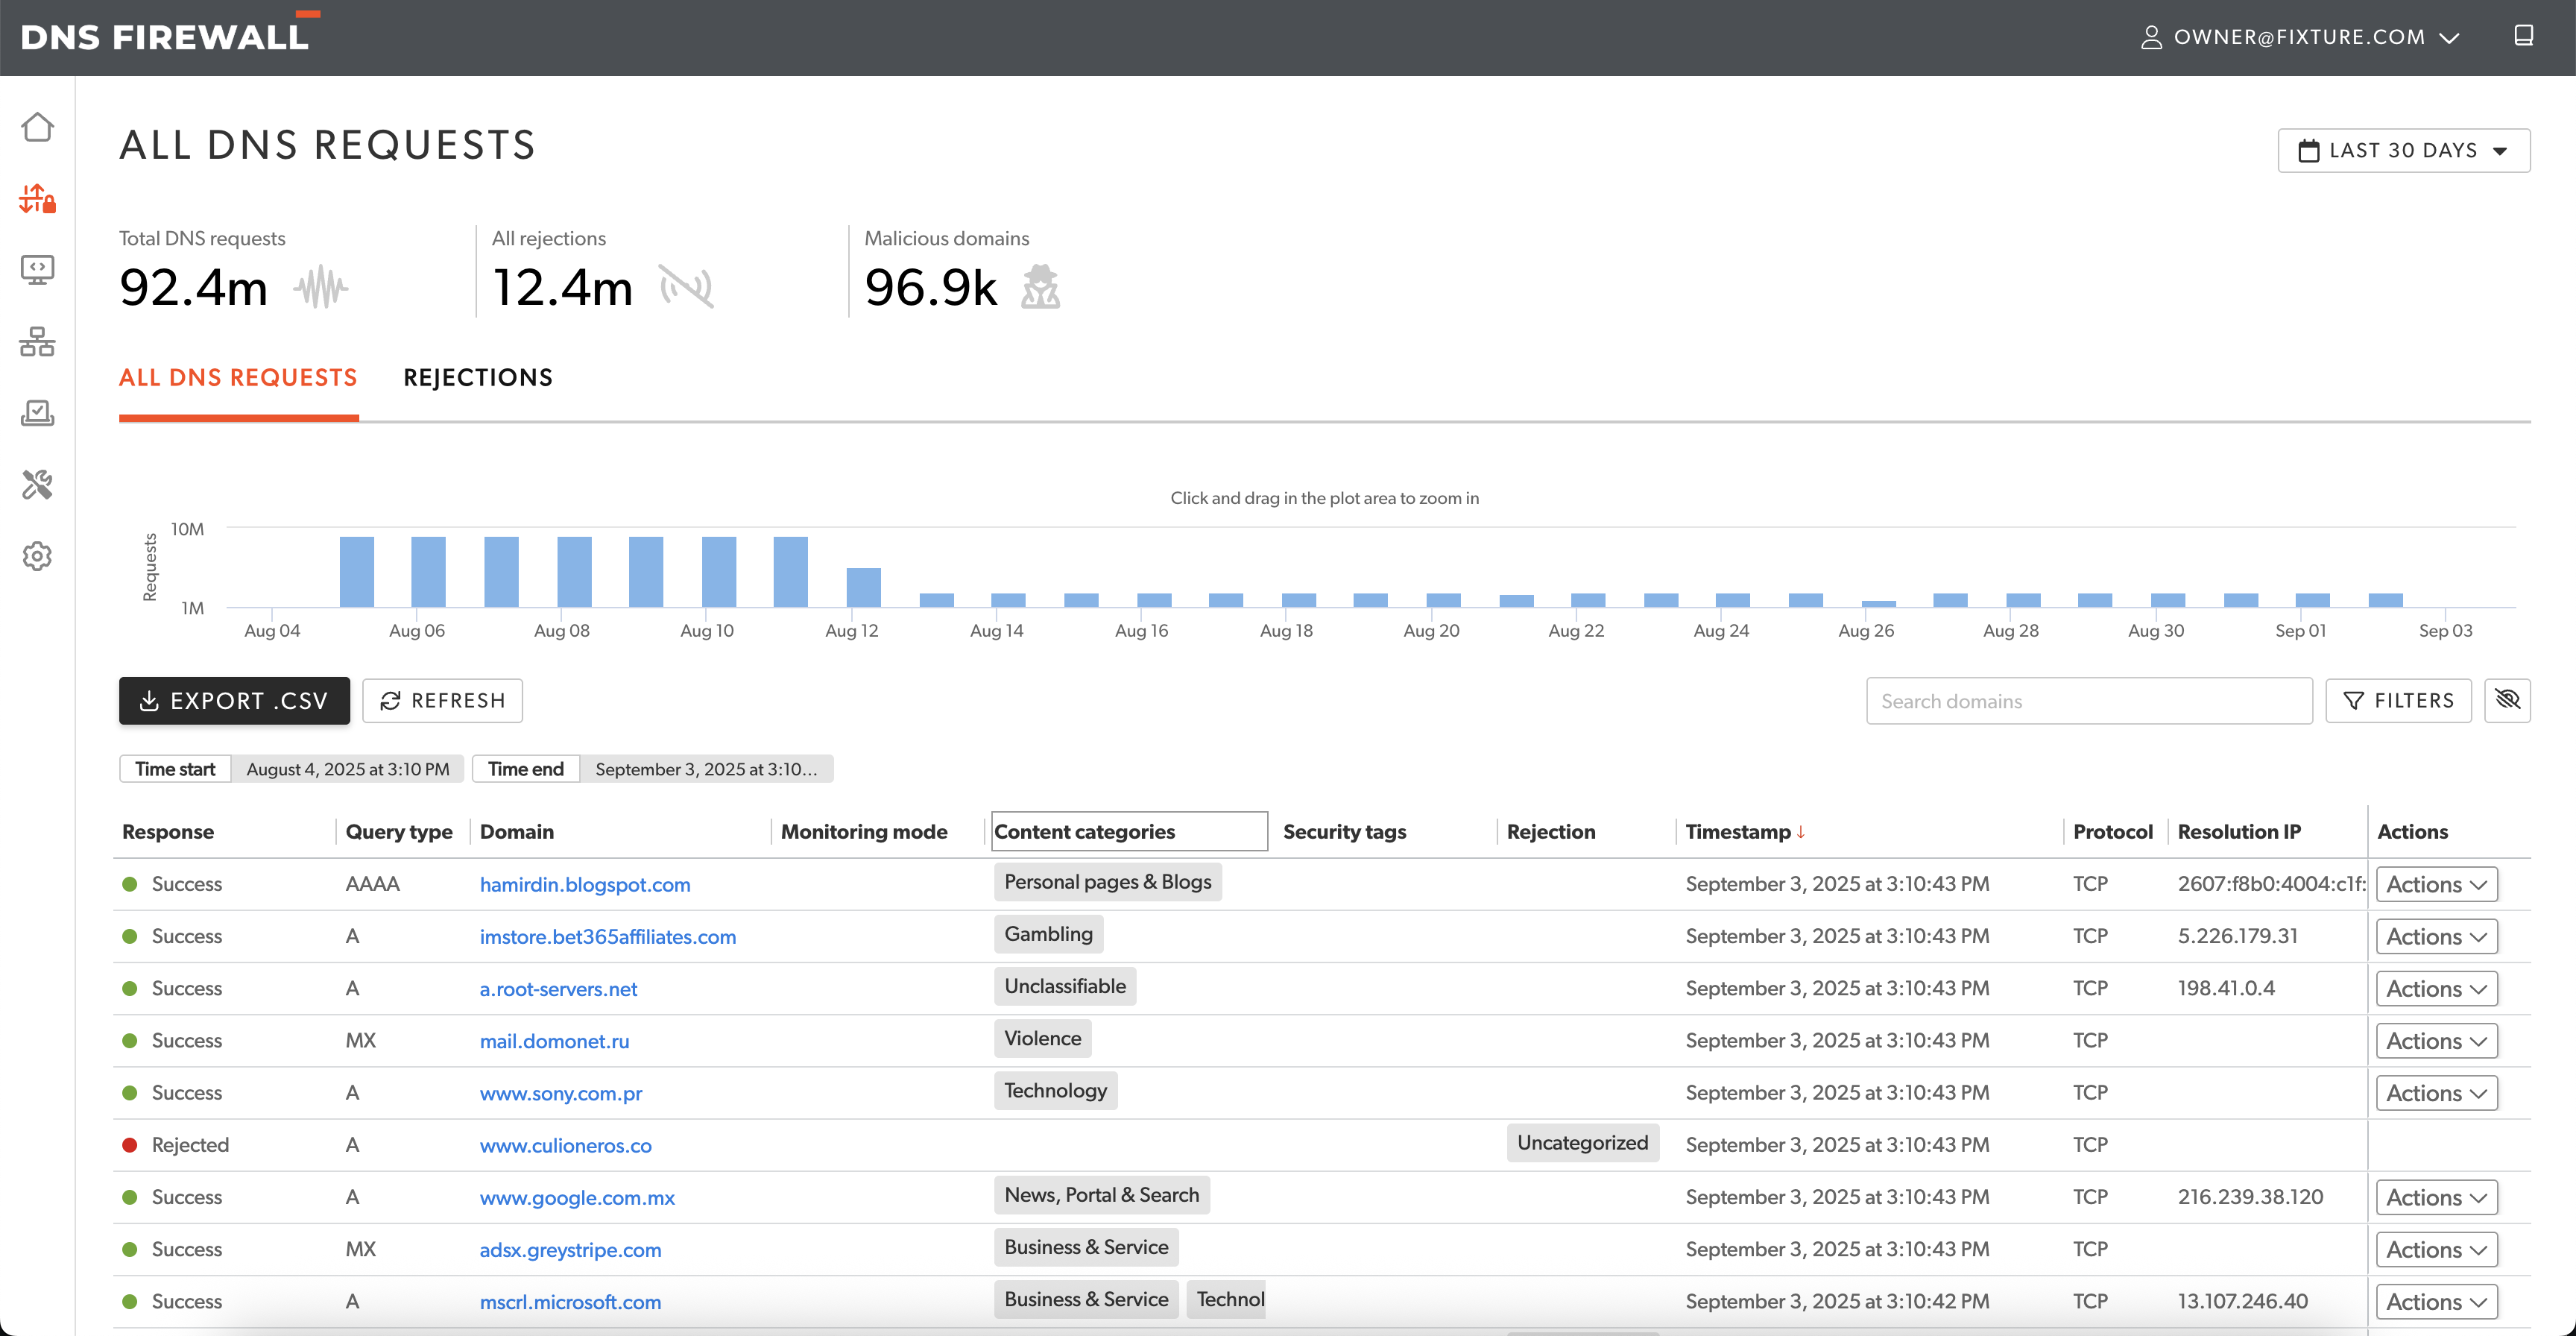This screenshot has height=1336, width=2576.
Task: Click the Aug 12 bar in chart
Action: point(863,587)
